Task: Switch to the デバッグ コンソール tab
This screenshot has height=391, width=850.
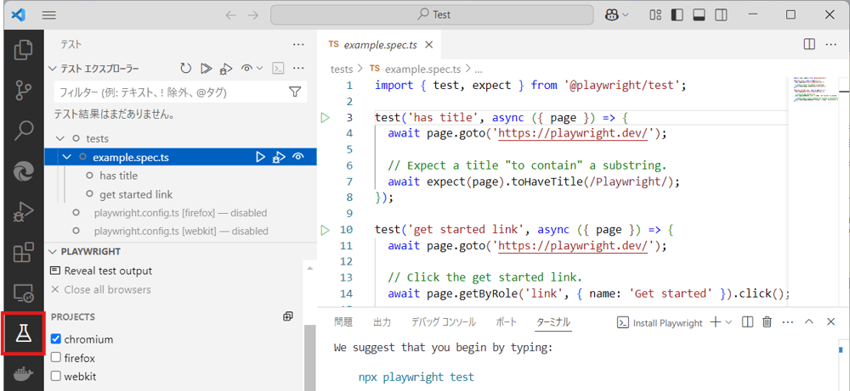Action: [444, 322]
